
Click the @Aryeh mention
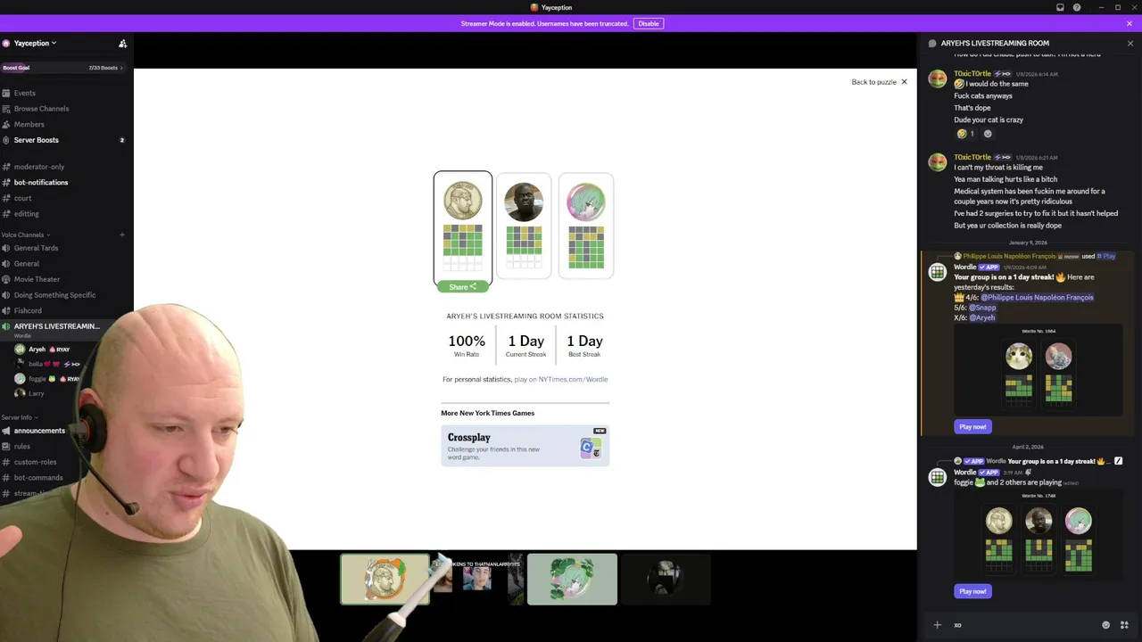(982, 317)
